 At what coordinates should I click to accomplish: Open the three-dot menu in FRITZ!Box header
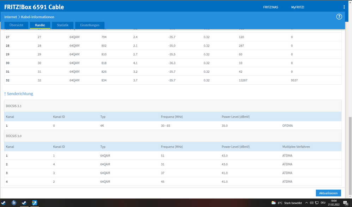344,7
